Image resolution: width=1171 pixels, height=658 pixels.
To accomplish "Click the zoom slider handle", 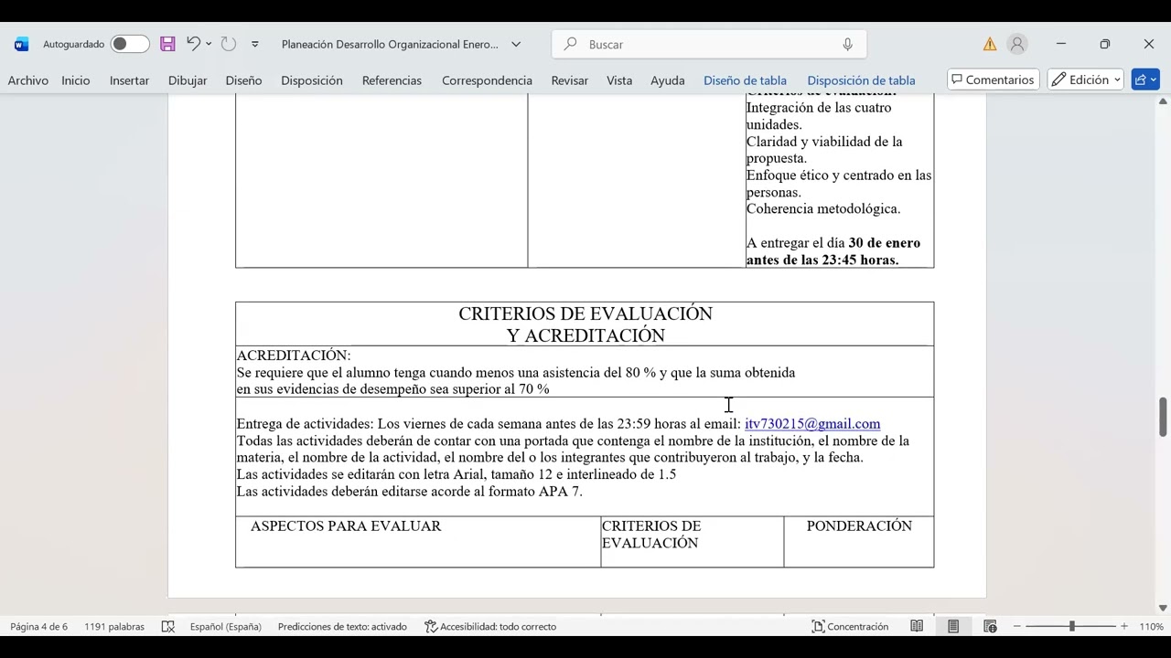I will [1071, 627].
